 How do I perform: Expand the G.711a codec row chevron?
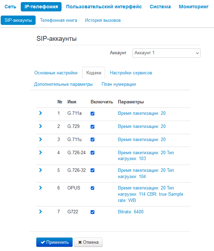[40, 113]
